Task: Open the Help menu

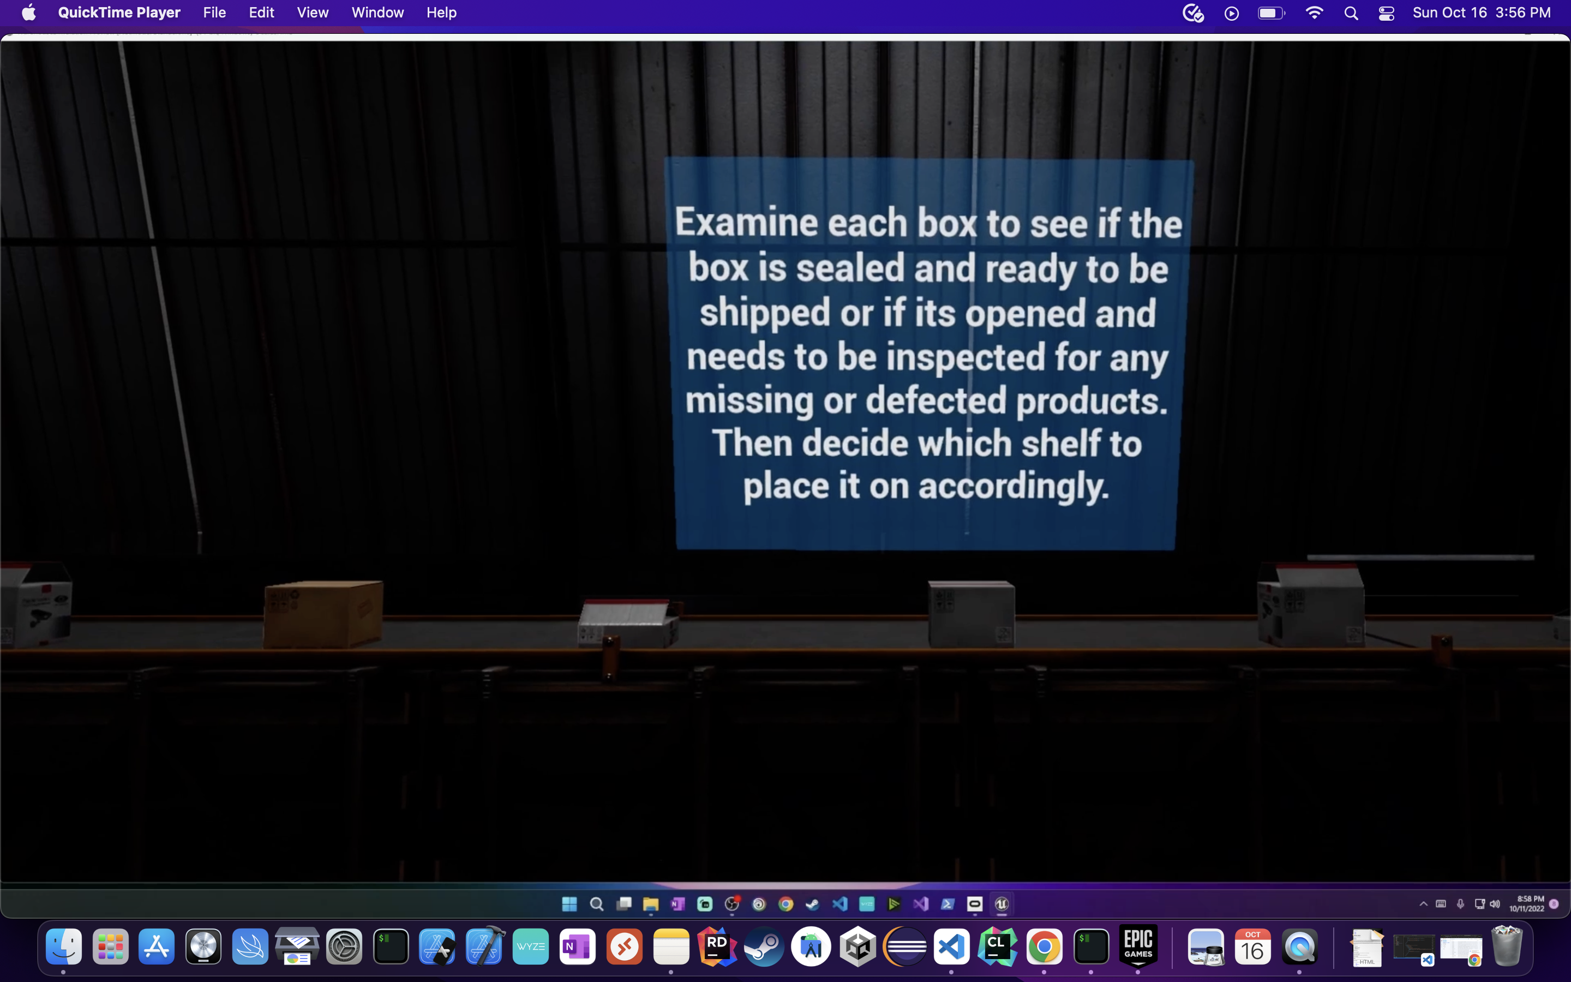Action: pyautogui.click(x=441, y=13)
